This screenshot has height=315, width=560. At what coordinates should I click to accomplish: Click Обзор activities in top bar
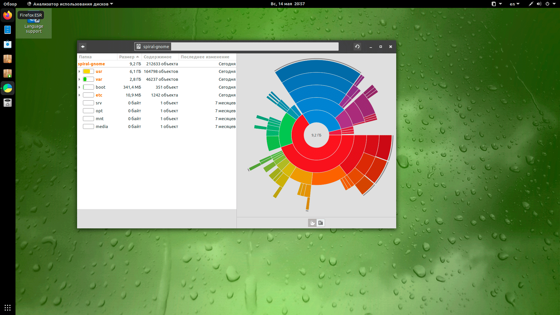click(x=10, y=4)
